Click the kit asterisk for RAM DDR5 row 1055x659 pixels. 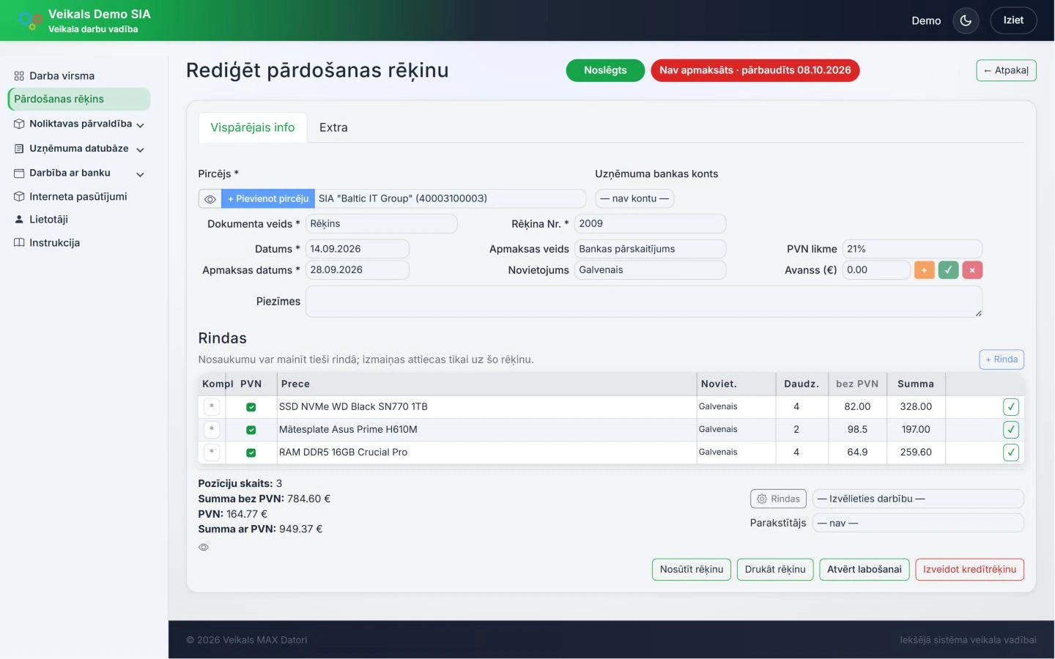[x=212, y=452]
